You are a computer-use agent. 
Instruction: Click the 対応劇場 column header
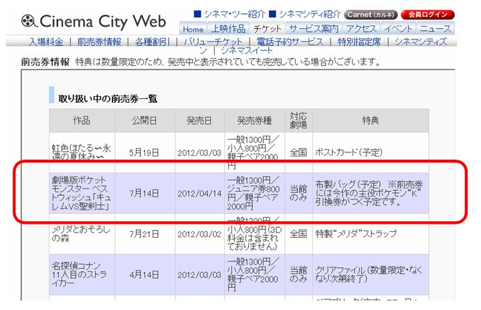(298, 120)
